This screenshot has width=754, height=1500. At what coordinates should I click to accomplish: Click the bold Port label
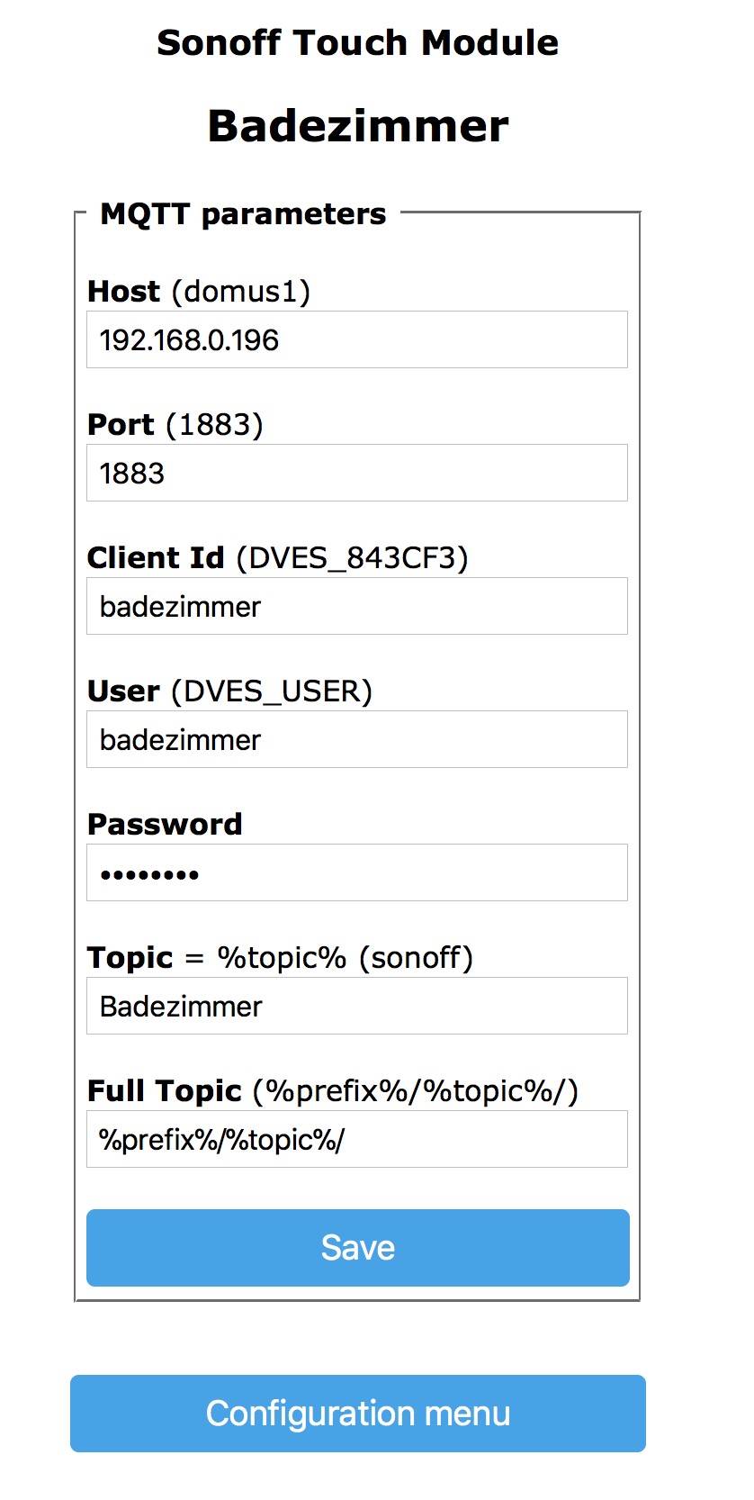(121, 425)
